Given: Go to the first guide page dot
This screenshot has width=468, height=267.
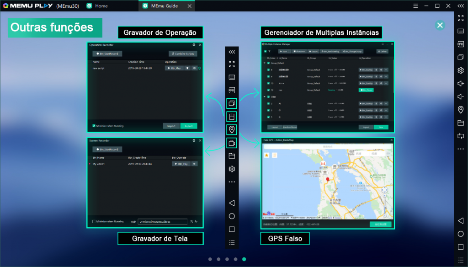Looking at the screenshot, I should pyautogui.click(x=210, y=259).
